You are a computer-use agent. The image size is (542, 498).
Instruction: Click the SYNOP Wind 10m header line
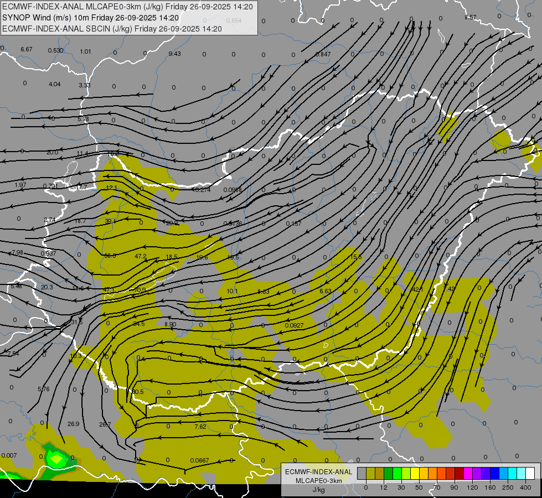click(x=91, y=18)
